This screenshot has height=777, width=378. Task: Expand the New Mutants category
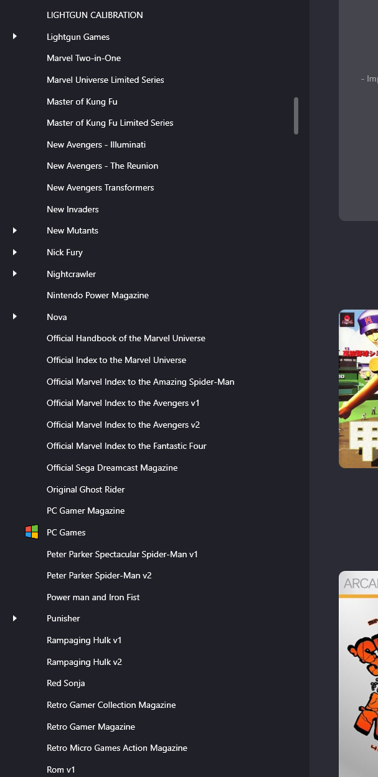pos(14,230)
